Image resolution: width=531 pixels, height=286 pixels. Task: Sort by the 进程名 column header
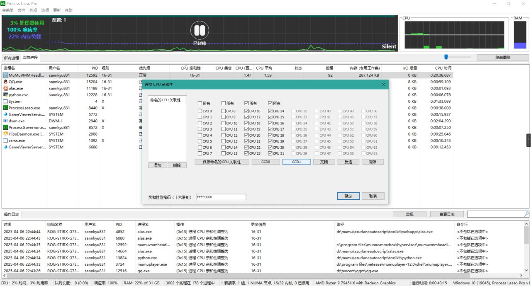pyautogui.click(x=24, y=68)
